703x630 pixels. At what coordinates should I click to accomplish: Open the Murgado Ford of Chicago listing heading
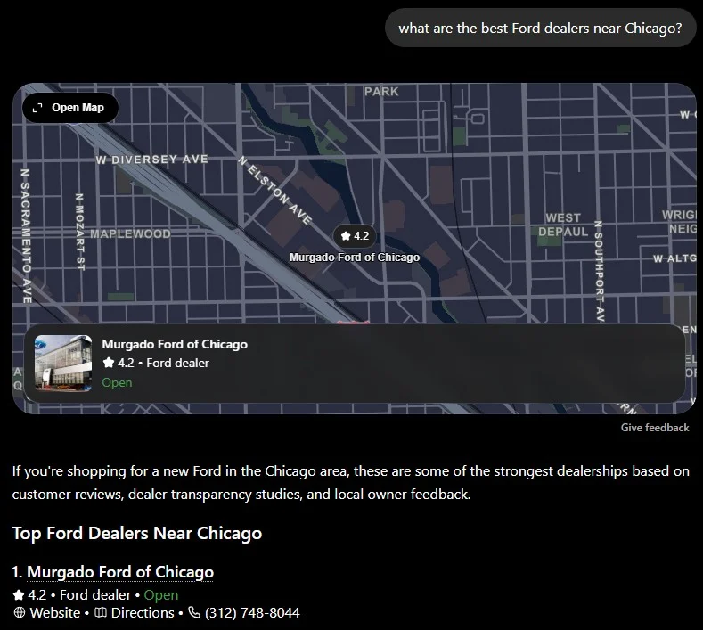(120, 572)
